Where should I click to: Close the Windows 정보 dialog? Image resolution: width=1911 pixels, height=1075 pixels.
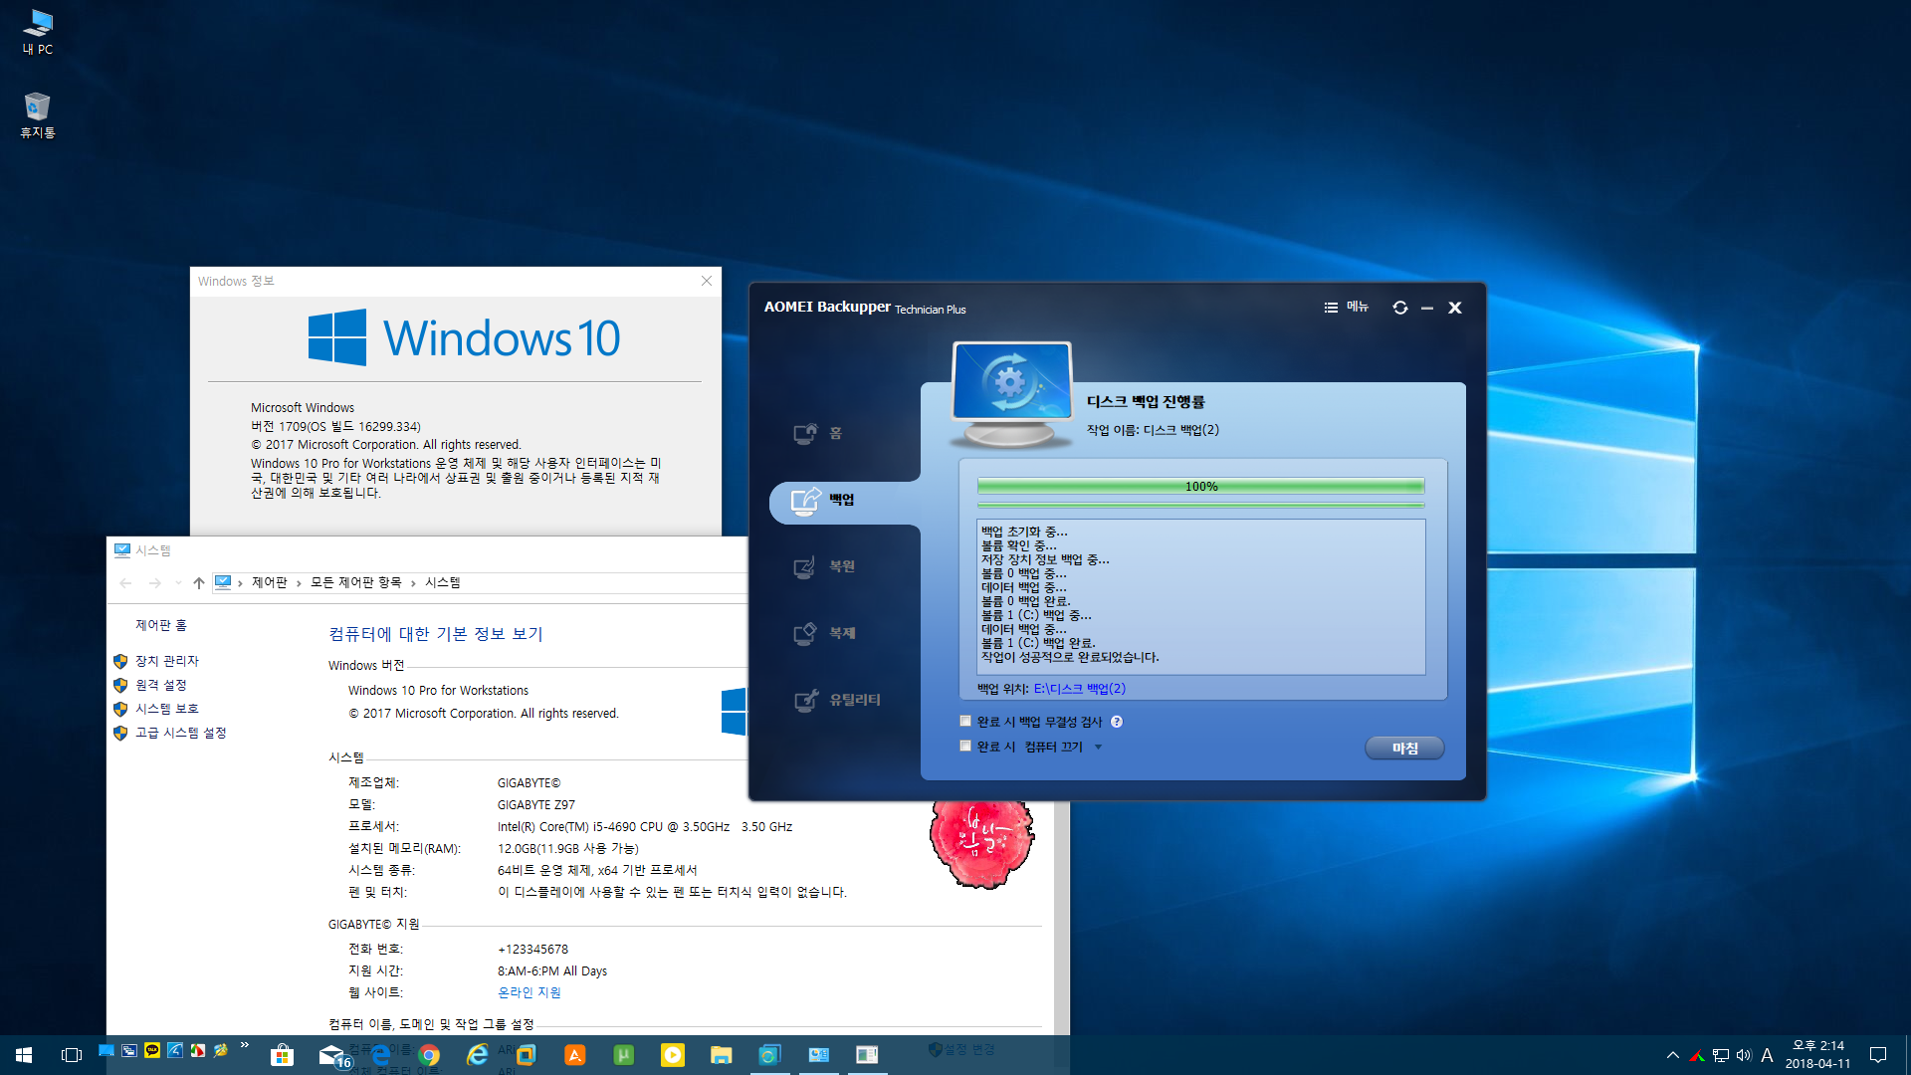707,281
